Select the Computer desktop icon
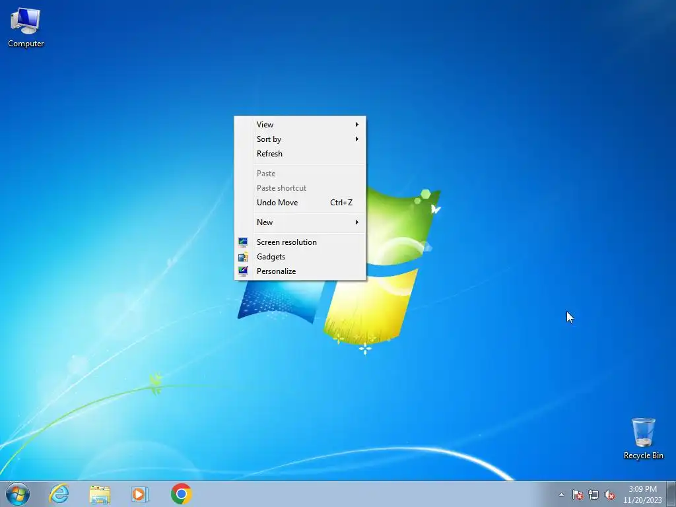The image size is (676, 507). click(26, 28)
